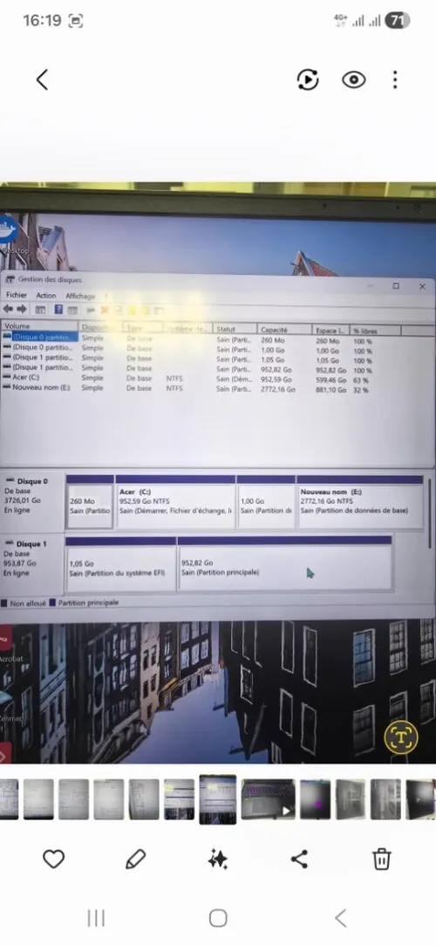436x946 pixels.
Task: Click Affichage menu in photographed window
Action: (x=80, y=296)
